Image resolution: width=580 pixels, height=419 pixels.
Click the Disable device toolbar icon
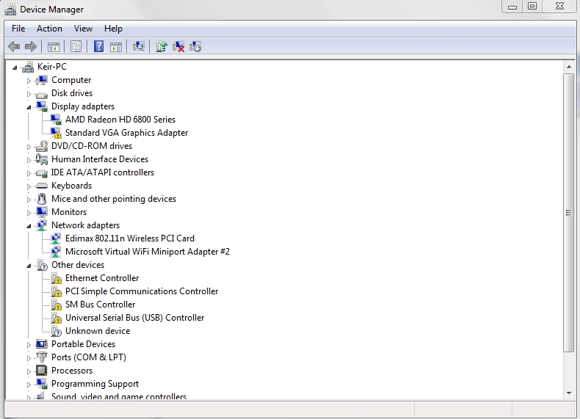(x=195, y=47)
